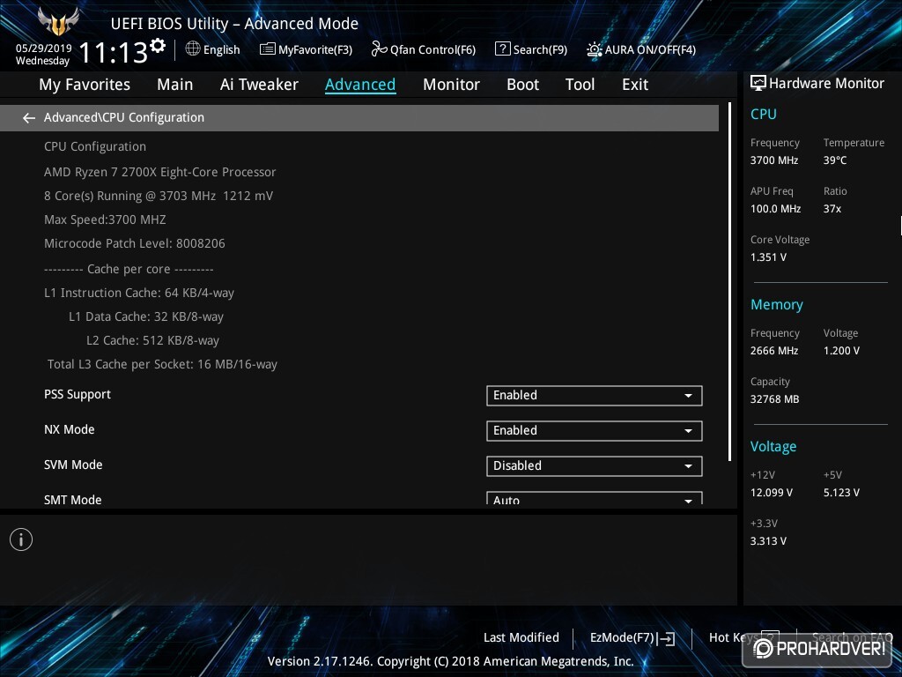Screen dimensions: 902x677
Task: Select the NX Mode label
Action: (70, 429)
